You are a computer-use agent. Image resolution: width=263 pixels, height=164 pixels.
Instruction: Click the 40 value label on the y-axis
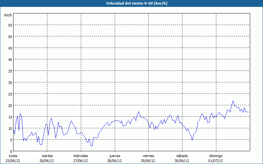click(x=10, y=59)
